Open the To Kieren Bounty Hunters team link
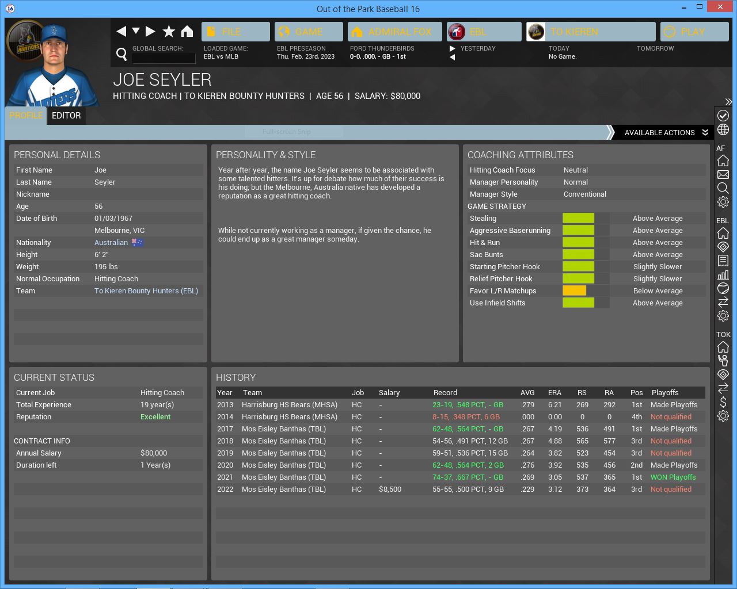 [146, 291]
